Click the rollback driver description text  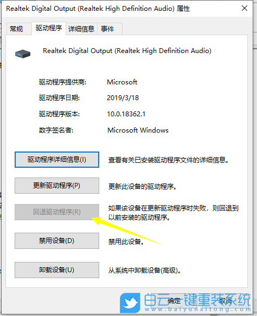[174, 213]
